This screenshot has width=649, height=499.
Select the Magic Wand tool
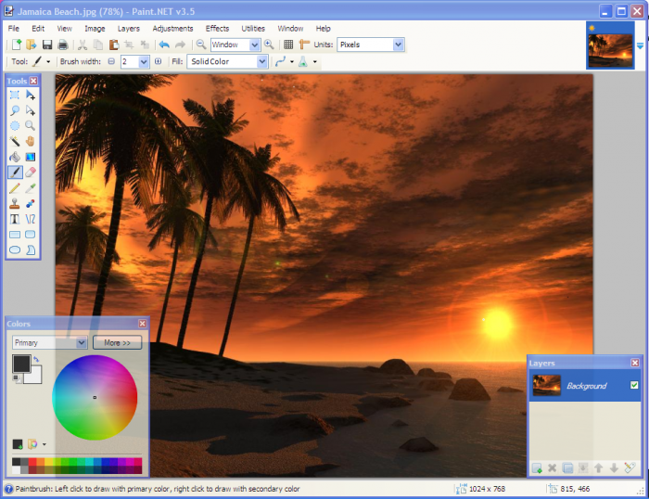(15, 141)
